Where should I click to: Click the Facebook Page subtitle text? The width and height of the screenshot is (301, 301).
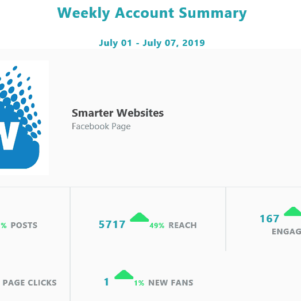(x=101, y=126)
